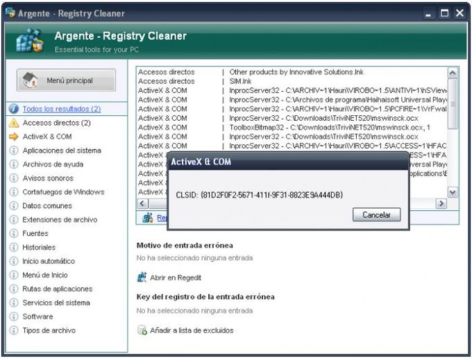The height and width of the screenshot is (358, 472).
Task: Open Servicios del sistema category
Action: click(56, 302)
